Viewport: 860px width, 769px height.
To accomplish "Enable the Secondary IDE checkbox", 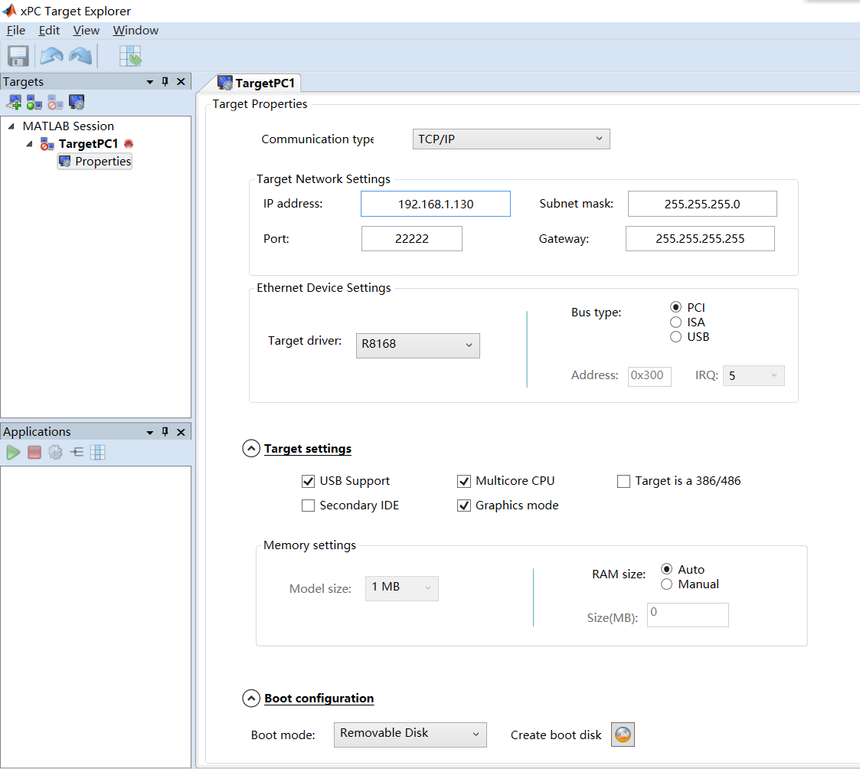I will click(309, 506).
